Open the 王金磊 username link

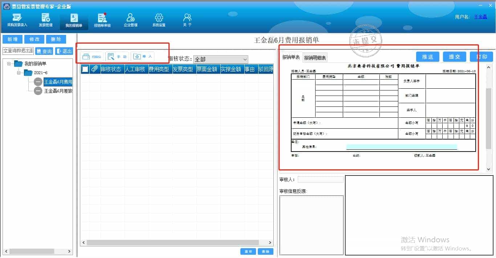pyautogui.click(x=480, y=17)
